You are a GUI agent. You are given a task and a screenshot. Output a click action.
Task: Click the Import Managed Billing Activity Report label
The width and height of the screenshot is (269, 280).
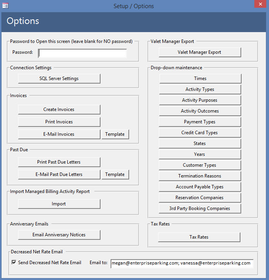(50, 191)
